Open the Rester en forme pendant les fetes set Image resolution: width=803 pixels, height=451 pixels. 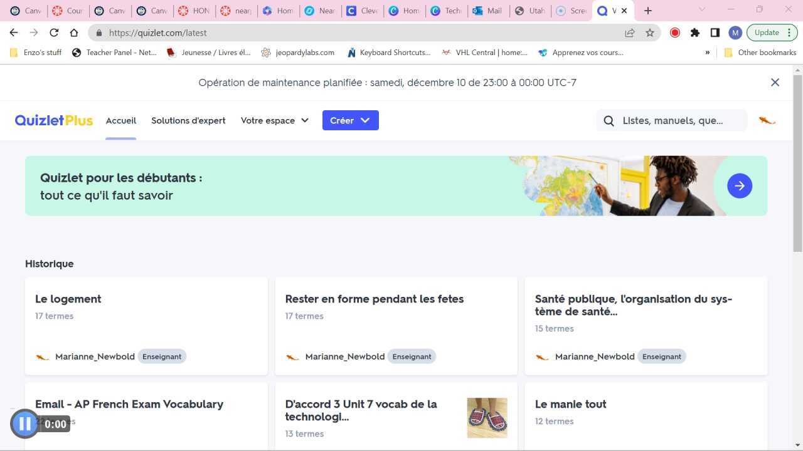(x=375, y=299)
